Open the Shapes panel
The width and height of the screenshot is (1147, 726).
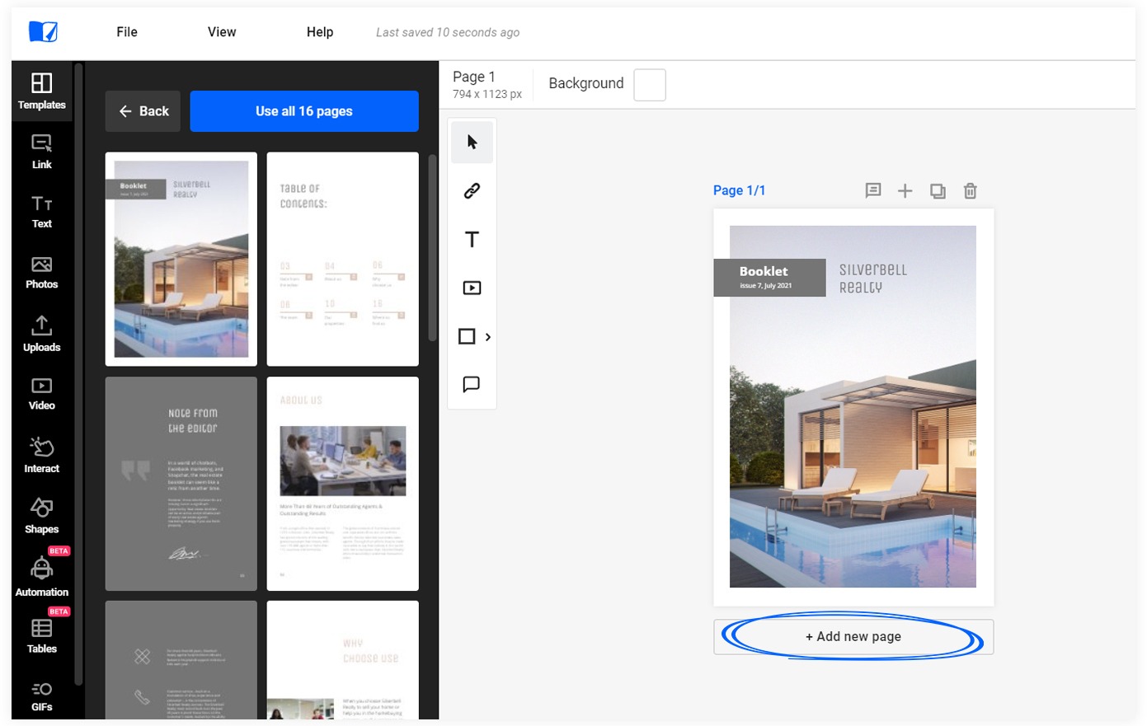(x=42, y=516)
